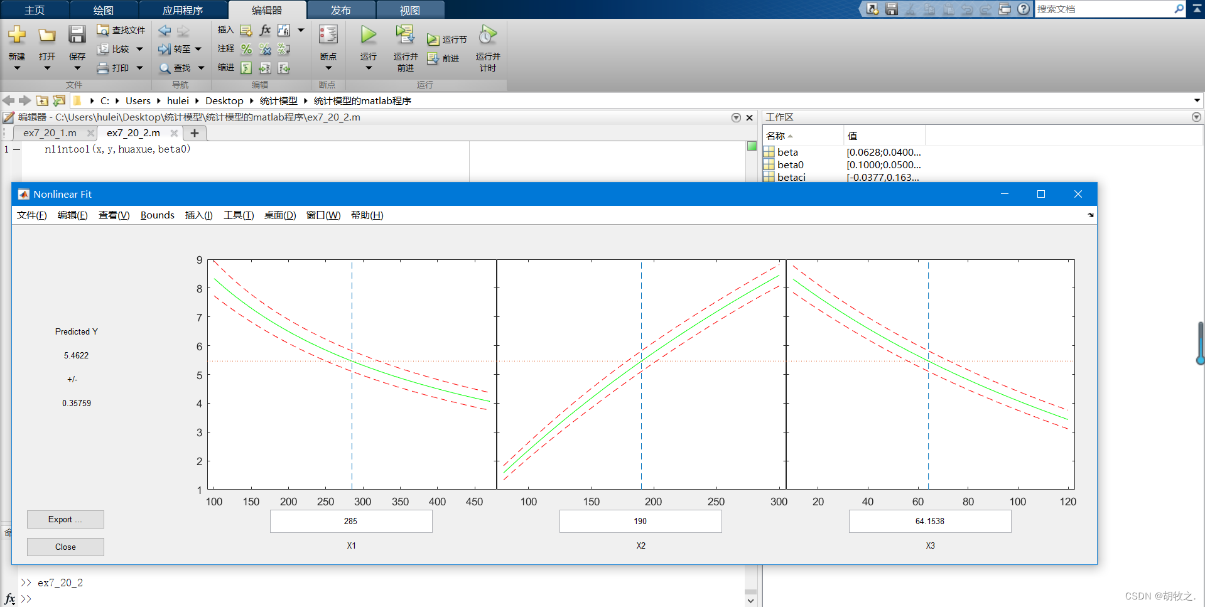The width and height of the screenshot is (1205, 607).
Task: Expand the 断点 dropdown arrow
Action: (328, 68)
